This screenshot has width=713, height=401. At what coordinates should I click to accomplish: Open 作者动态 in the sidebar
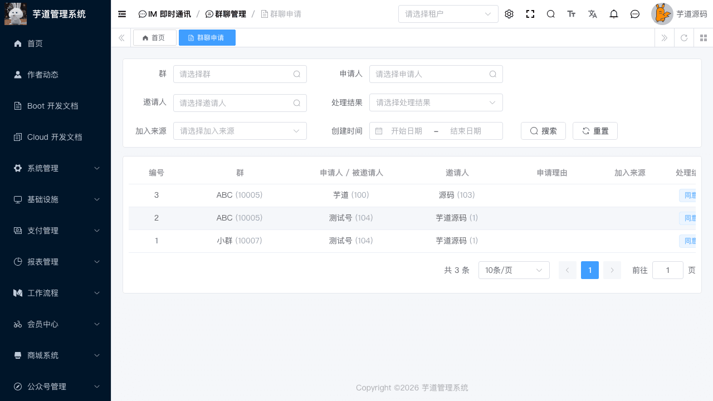pyautogui.click(x=55, y=75)
